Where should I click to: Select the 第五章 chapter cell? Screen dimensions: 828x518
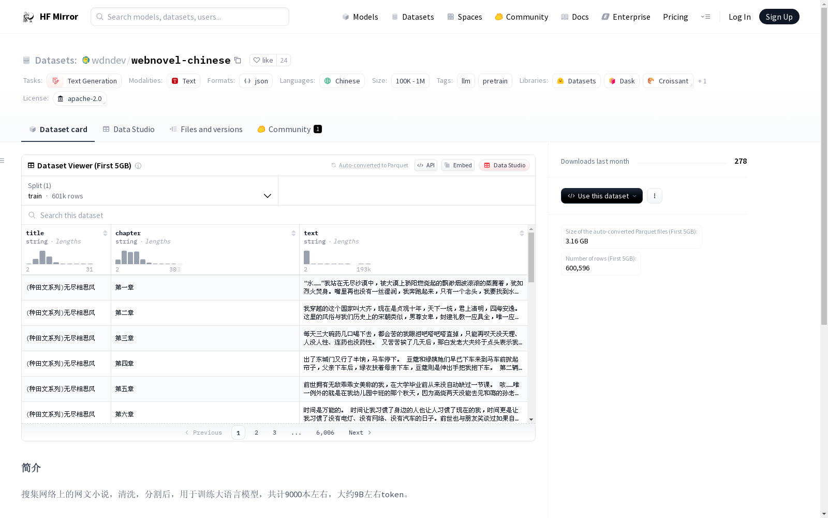[205, 389]
